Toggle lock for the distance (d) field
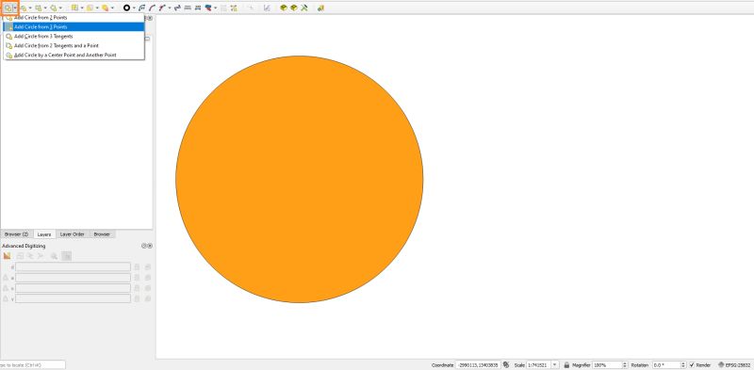754x370 pixels. click(137, 267)
